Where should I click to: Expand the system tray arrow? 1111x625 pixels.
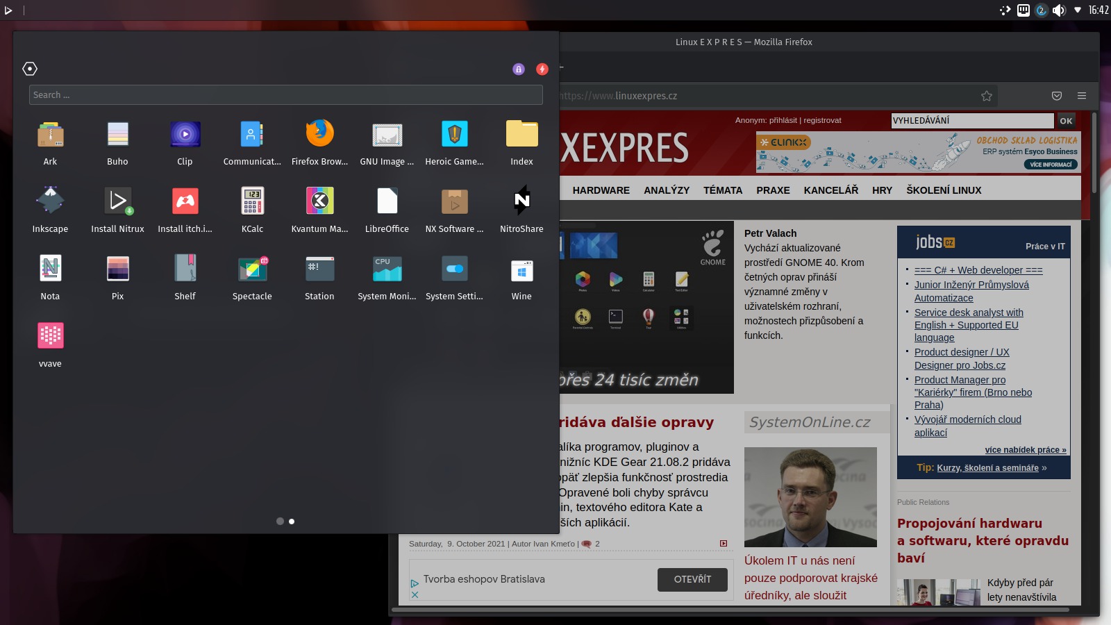1077,10
